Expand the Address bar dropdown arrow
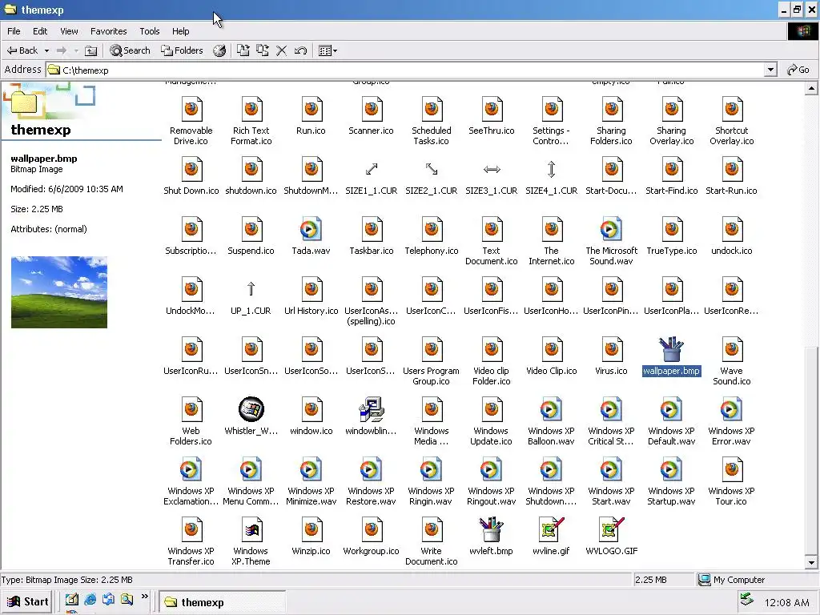Viewport: 820px width, 615px height. (x=770, y=70)
